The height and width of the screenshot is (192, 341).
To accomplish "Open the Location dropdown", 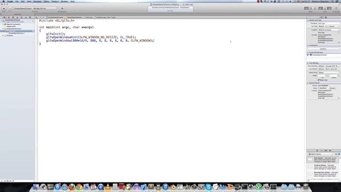I will coord(329,30).
